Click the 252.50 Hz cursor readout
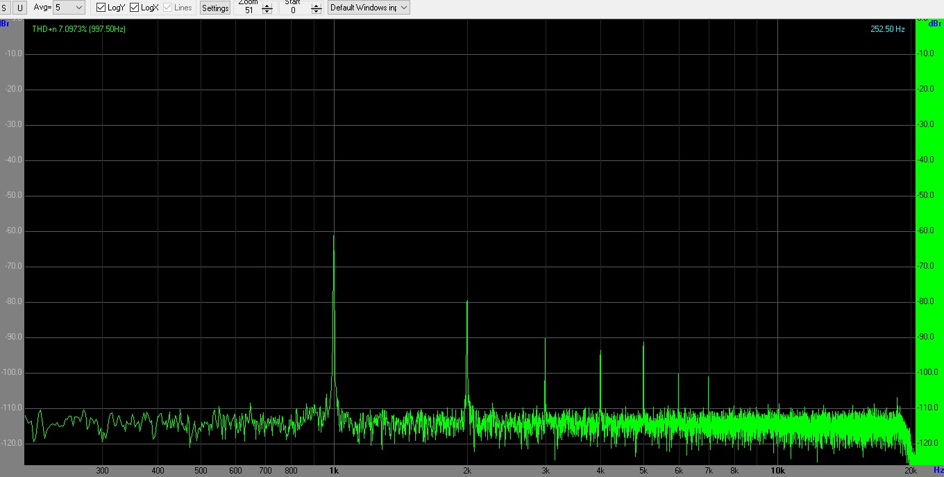This screenshot has width=944, height=477. 888,29
